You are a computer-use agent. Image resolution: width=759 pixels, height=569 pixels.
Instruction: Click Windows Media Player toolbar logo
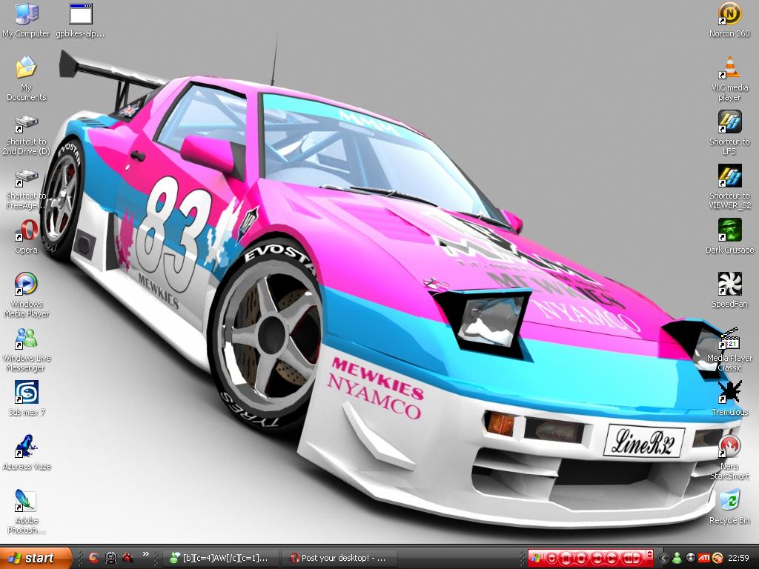[x=535, y=558]
